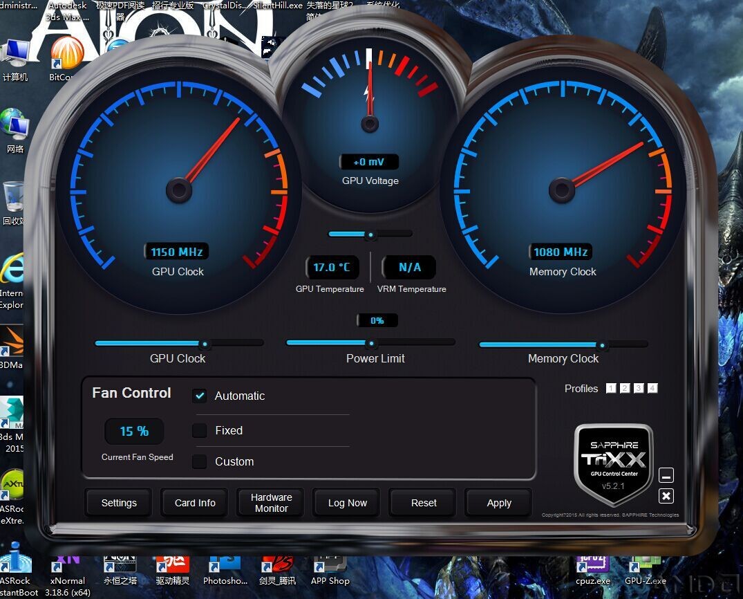Screen dimensions: 743x599
Task: Load Profile 1
Action: coord(611,389)
